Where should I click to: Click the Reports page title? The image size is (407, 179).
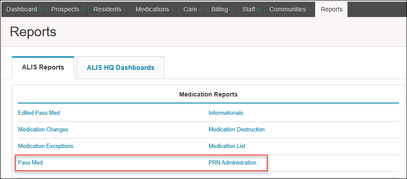click(33, 32)
